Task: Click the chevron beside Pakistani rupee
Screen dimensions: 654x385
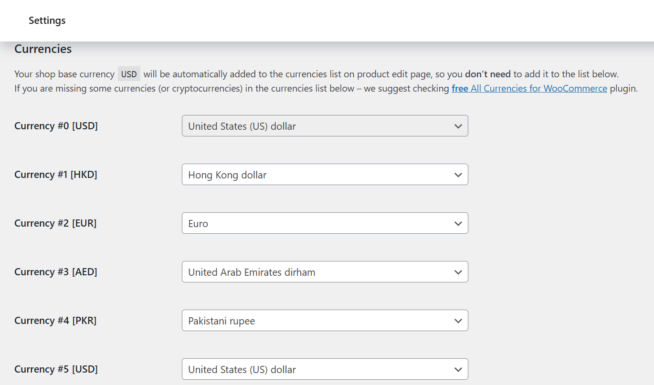Action: pyautogui.click(x=458, y=321)
